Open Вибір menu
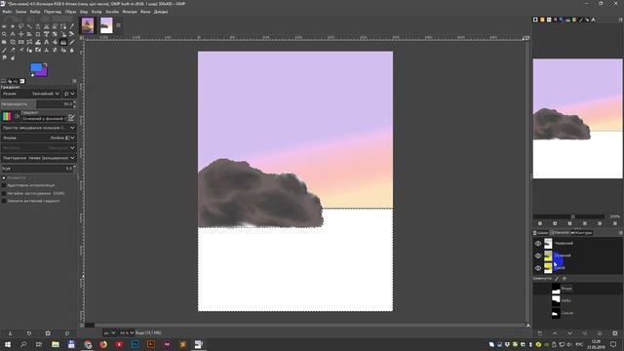The width and height of the screenshot is (624, 351). pyautogui.click(x=35, y=12)
